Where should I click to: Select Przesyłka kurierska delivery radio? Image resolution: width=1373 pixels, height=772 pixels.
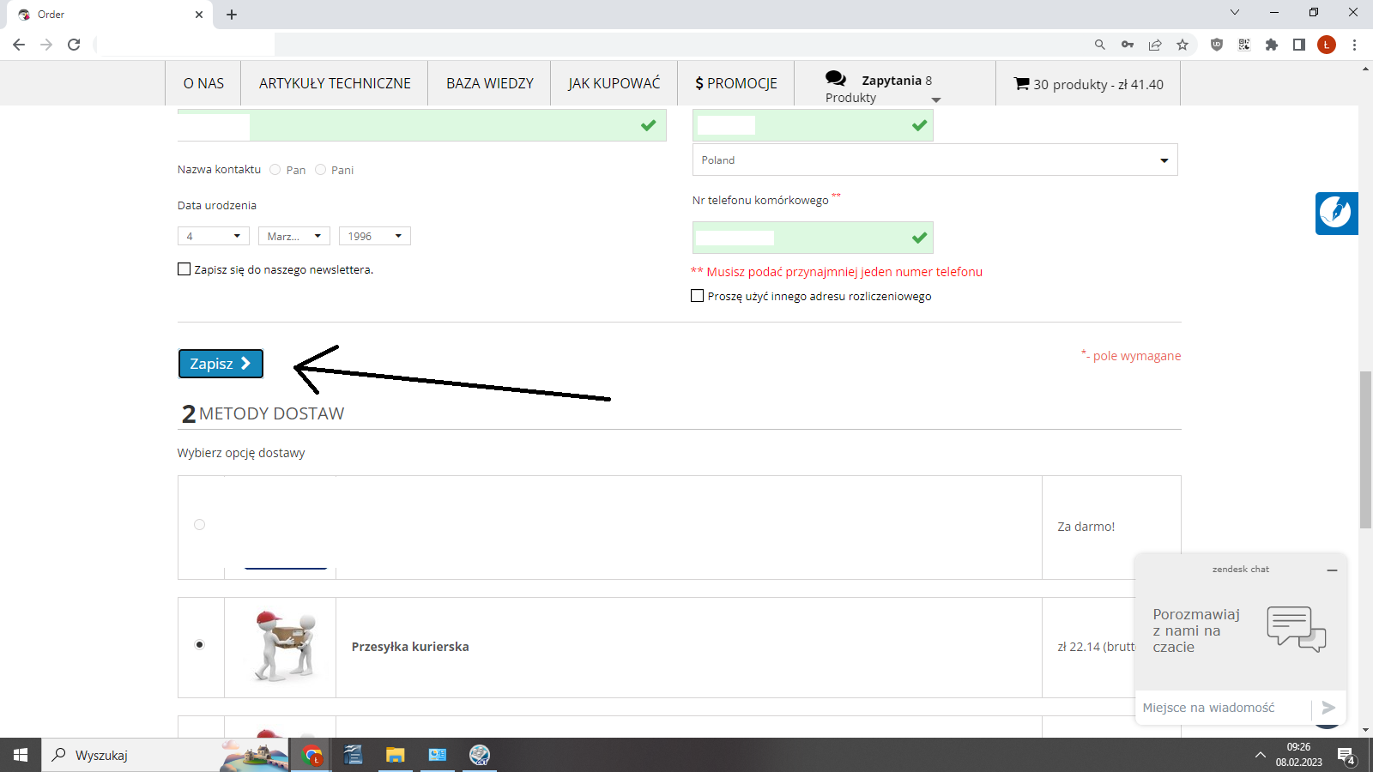click(x=200, y=644)
